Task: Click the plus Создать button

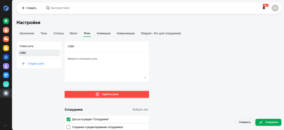Action: [x=29, y=8]
